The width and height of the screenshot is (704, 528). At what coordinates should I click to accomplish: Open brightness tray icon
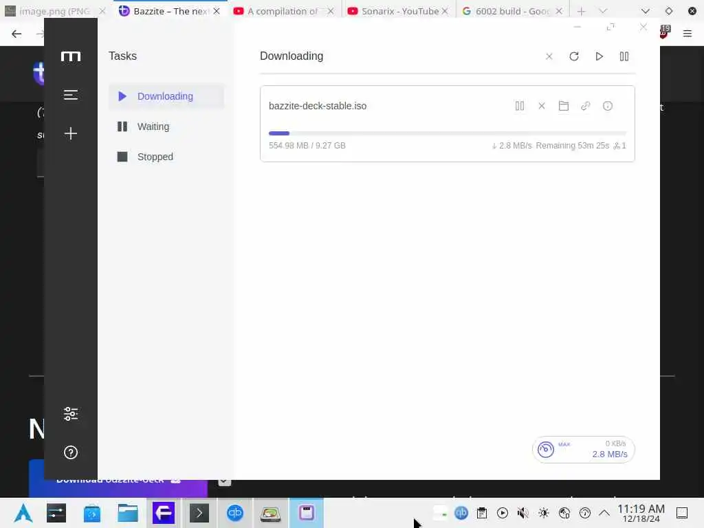544,513
